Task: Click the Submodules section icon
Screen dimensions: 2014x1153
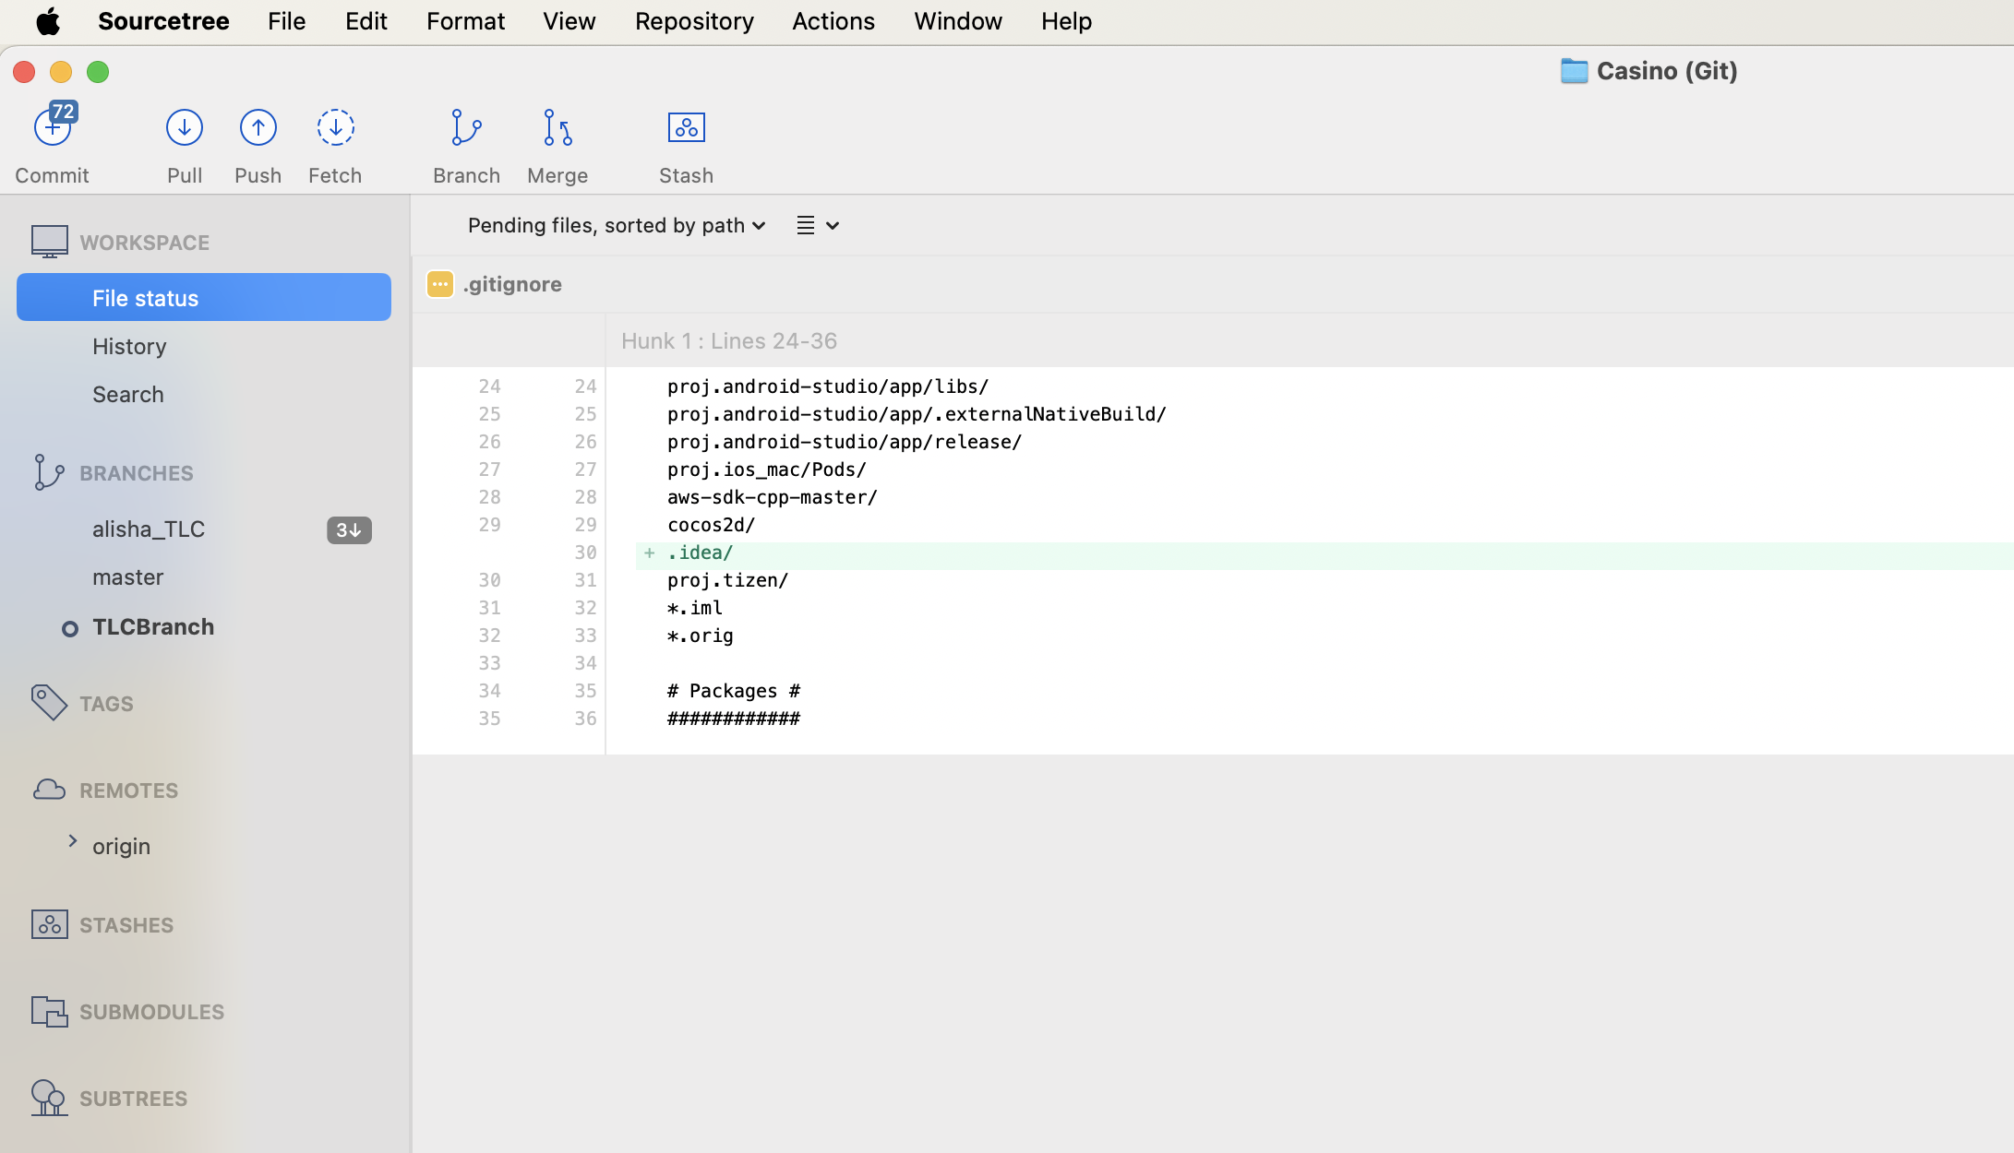Action: click(x=50, y=1011)
